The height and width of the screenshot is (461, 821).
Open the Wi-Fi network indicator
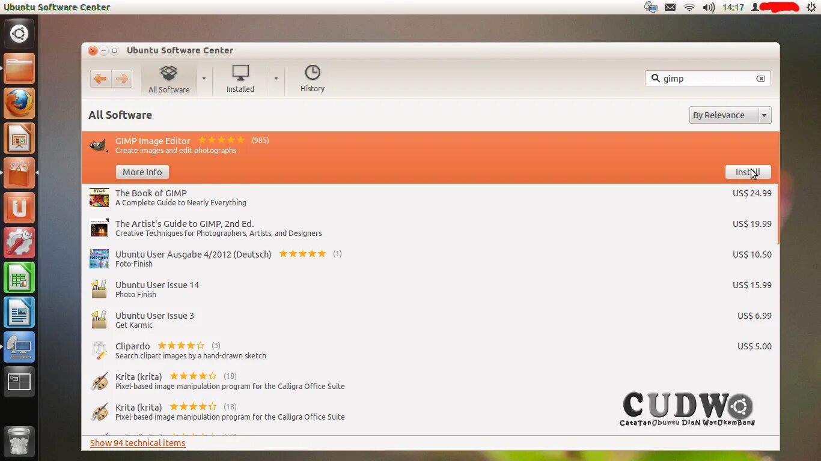[x=689, y=7]
